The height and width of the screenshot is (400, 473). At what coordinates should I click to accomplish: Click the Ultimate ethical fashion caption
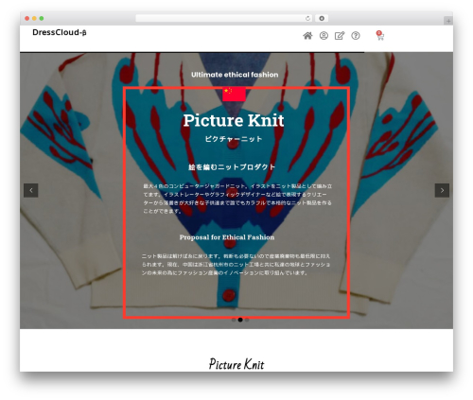tap(235, 75)
